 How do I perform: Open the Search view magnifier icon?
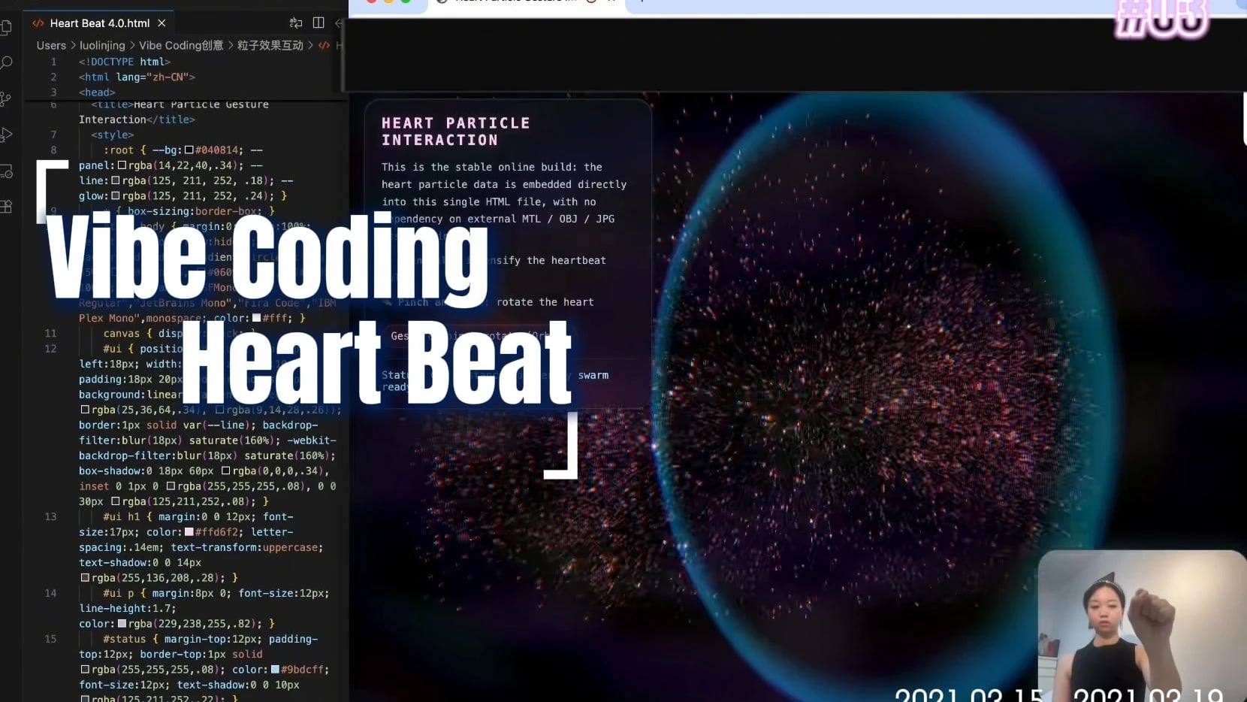click(7, 62)
